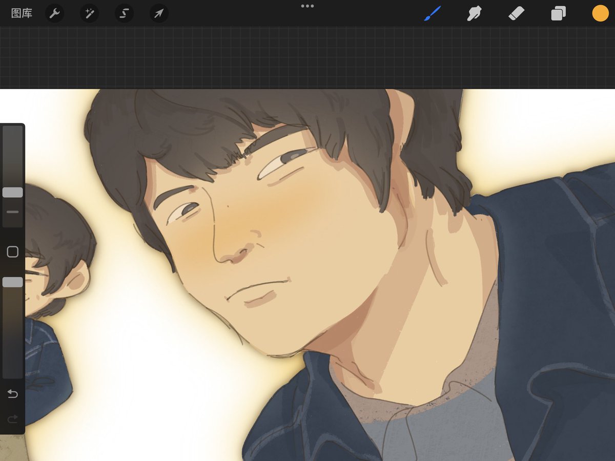Select the Smudge finger tool
Screen dimensions: 615x461
tap(475, 13)
